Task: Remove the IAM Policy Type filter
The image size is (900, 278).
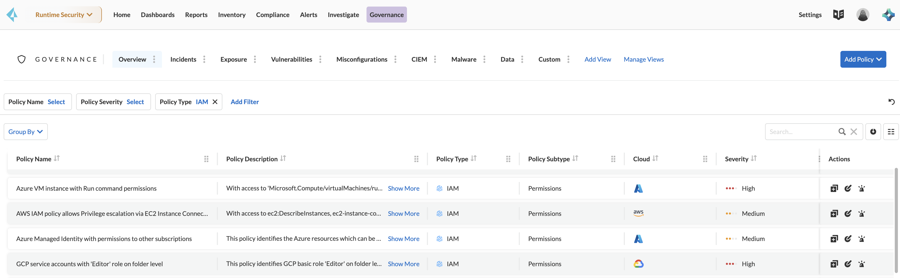Action: click(x=215, y=102)
